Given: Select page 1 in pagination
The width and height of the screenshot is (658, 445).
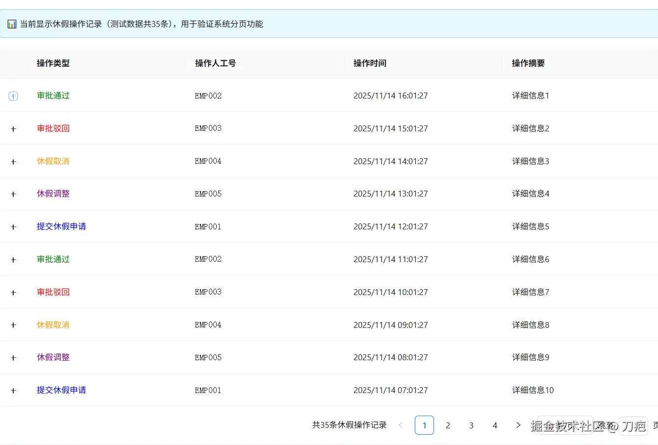Looking at the screenshot, I should [x=424, y=425].
